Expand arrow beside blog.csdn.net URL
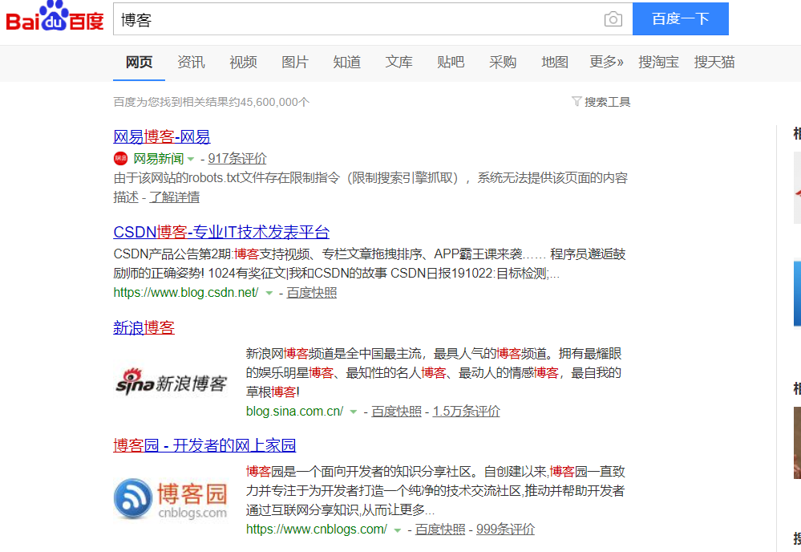Screen dimensions: 801x552 [x=269, y=294]
